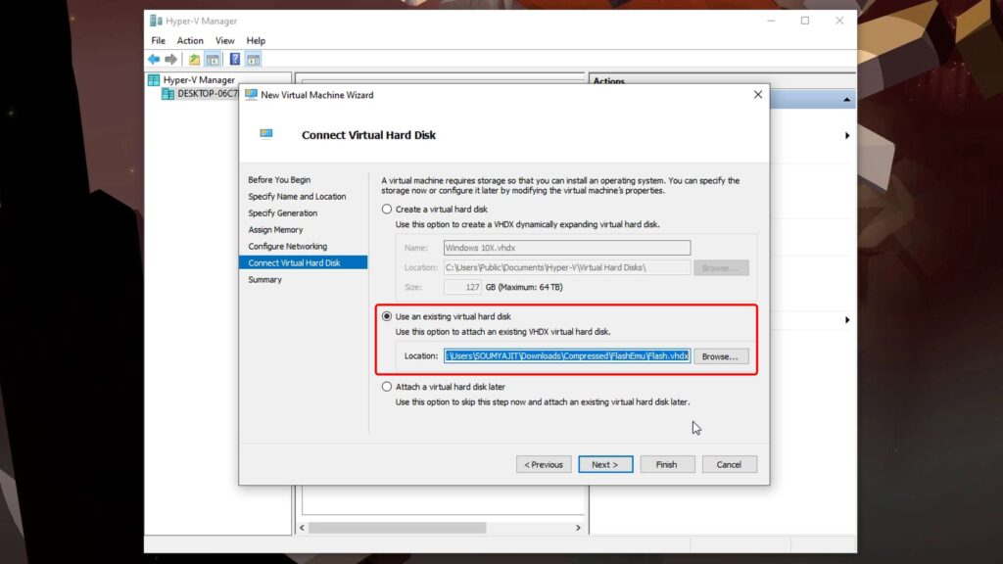Click the DESKTOP server icon in the tree

(x=167, y=93)
